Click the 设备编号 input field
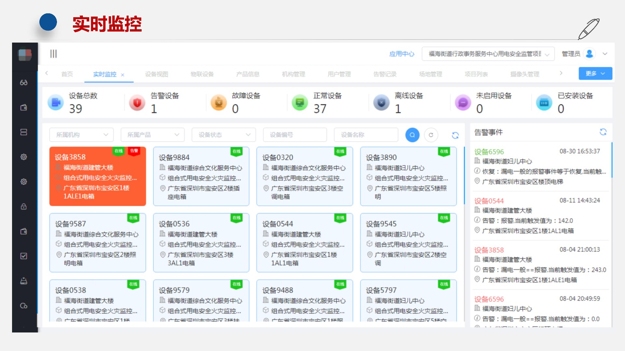This screenshot has height=351, width=625. [x=295, y=135]
